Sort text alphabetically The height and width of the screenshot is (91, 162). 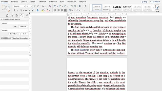[80, 6]
